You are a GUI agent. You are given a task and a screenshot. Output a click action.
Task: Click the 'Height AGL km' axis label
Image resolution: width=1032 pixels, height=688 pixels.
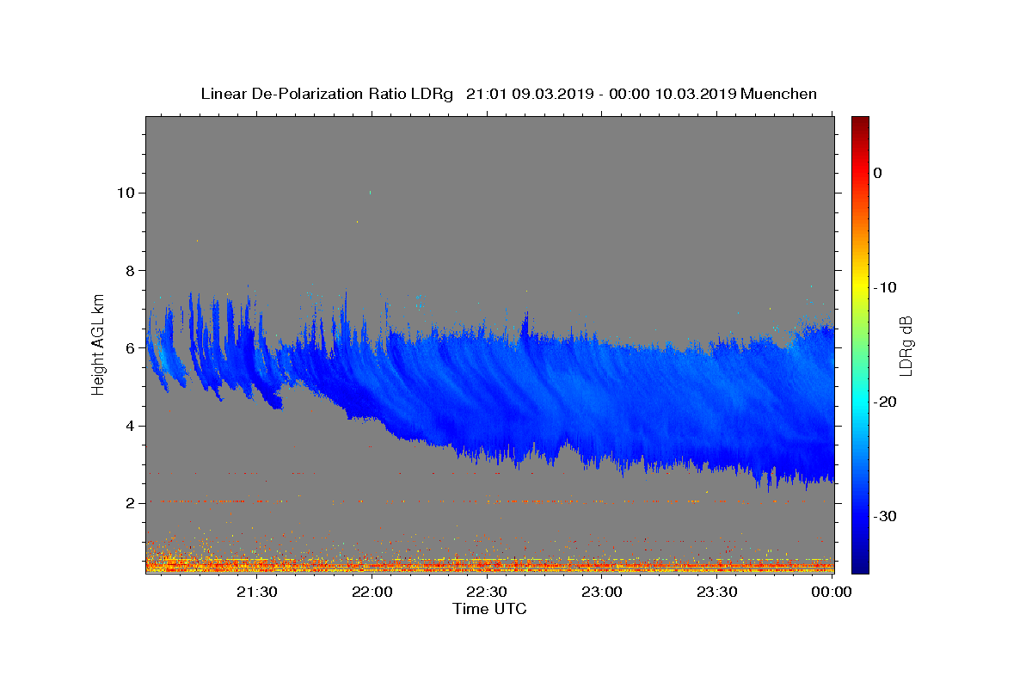99,344
